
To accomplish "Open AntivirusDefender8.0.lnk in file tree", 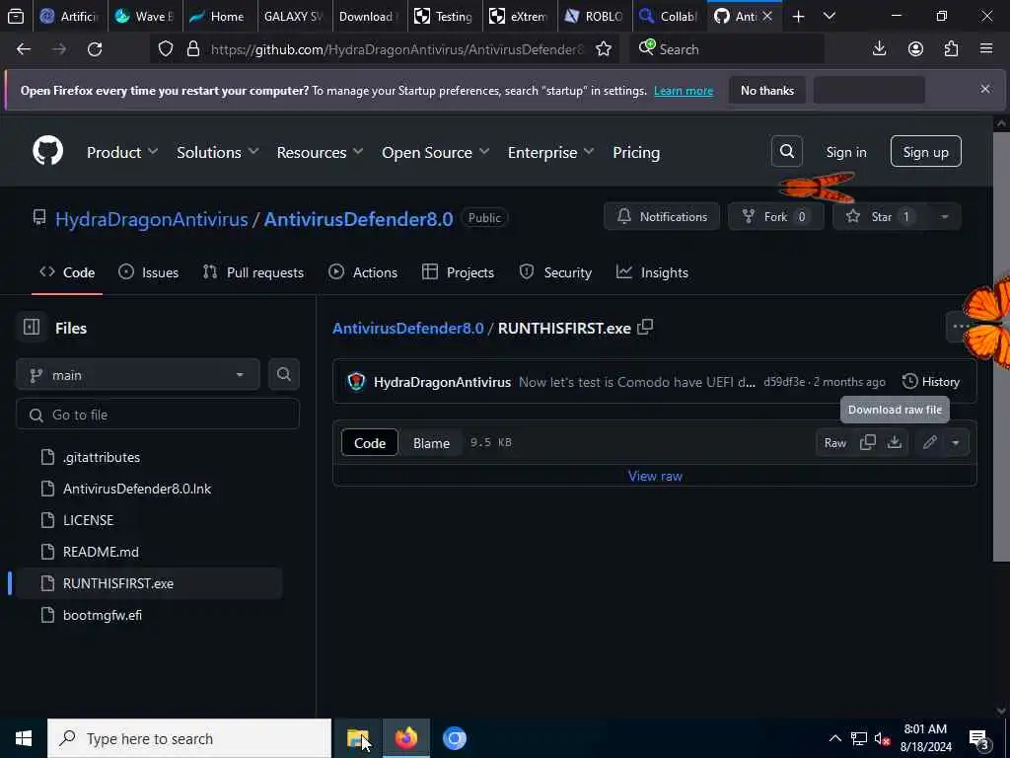I will coord(136,489).
